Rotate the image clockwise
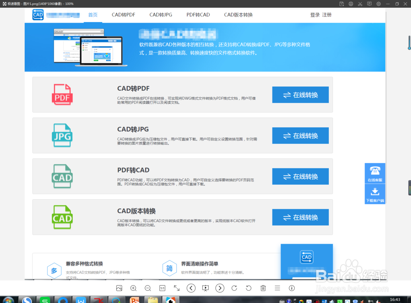Image resolution: width=411 pixels, height=303 pixels. (x=234, y=288)
